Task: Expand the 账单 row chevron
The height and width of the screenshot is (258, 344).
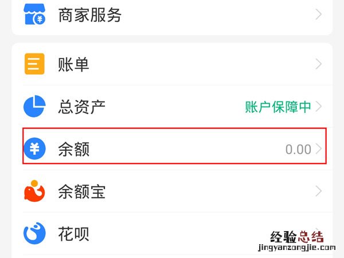Action: (319, 64)
